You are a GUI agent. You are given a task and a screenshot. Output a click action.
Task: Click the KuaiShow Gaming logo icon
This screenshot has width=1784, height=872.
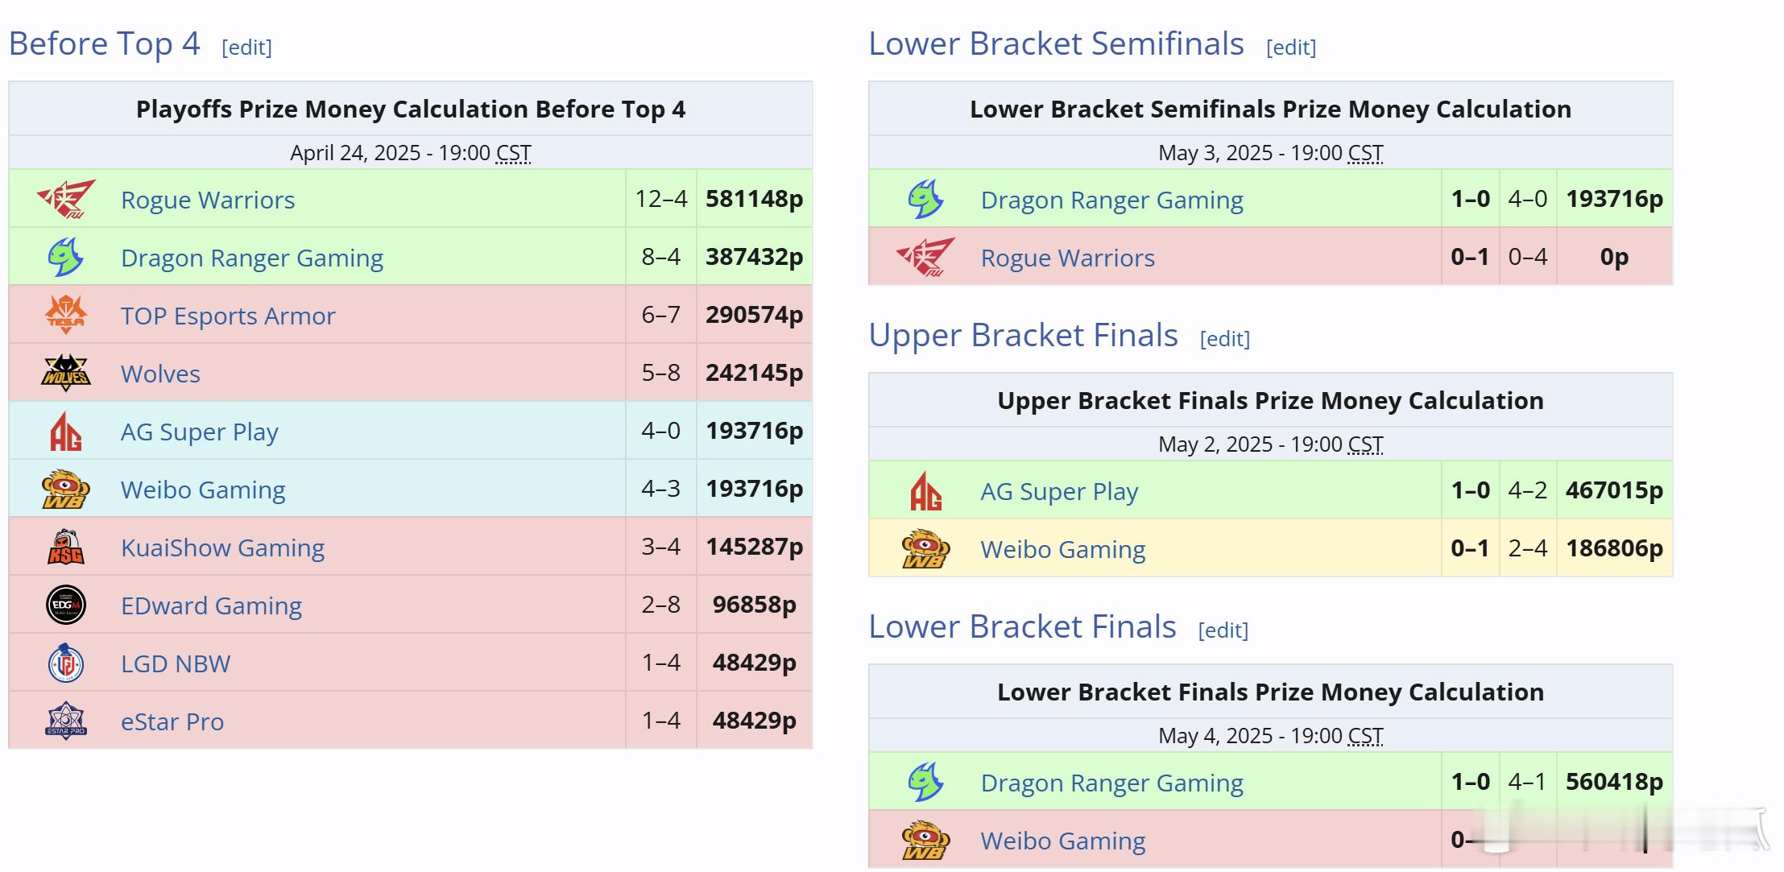(x=66, y=547)
